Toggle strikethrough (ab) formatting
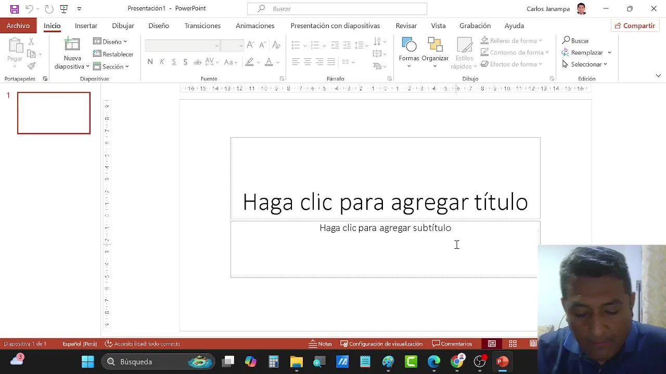The height and width of the screenshot is (374, 666). [x=197, y=62]
